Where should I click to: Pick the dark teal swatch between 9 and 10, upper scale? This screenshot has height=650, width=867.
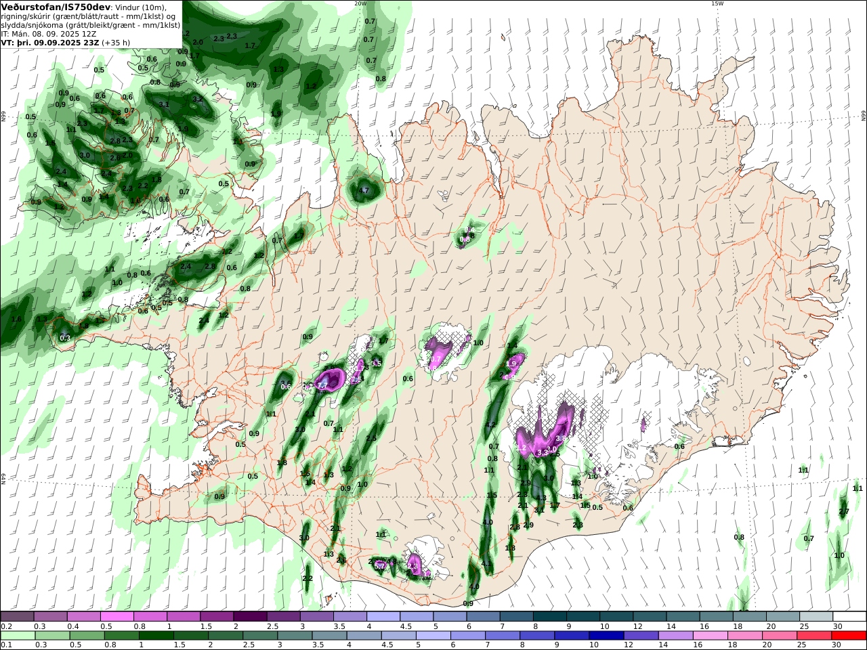click(x=583, y=616)
